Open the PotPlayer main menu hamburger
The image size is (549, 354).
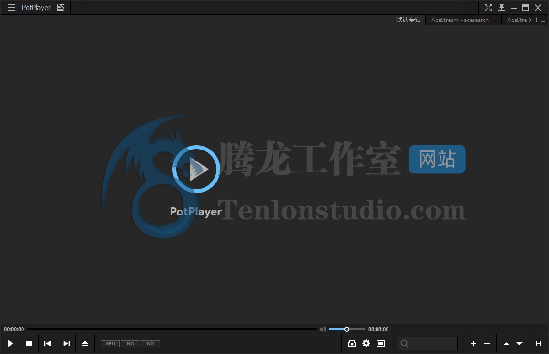click(11, 7)
